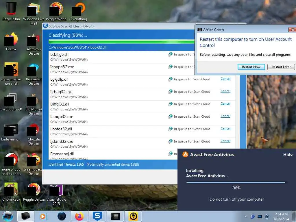Select the Endermanc... desktop icon
This screenshot has height=222, width=296.
pos(11,132)
